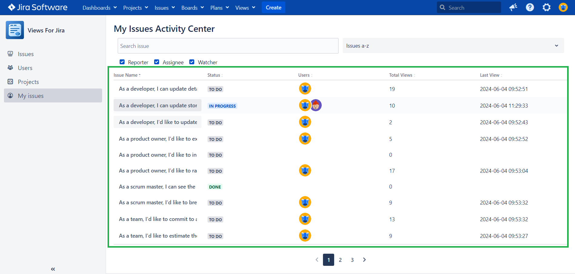Select Projects in the sidebar
Image resolution: width=575 pixels, height=274 pixels.
(28, 82)
